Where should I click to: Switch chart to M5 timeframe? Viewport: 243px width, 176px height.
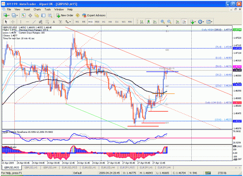tap(84, 22)
